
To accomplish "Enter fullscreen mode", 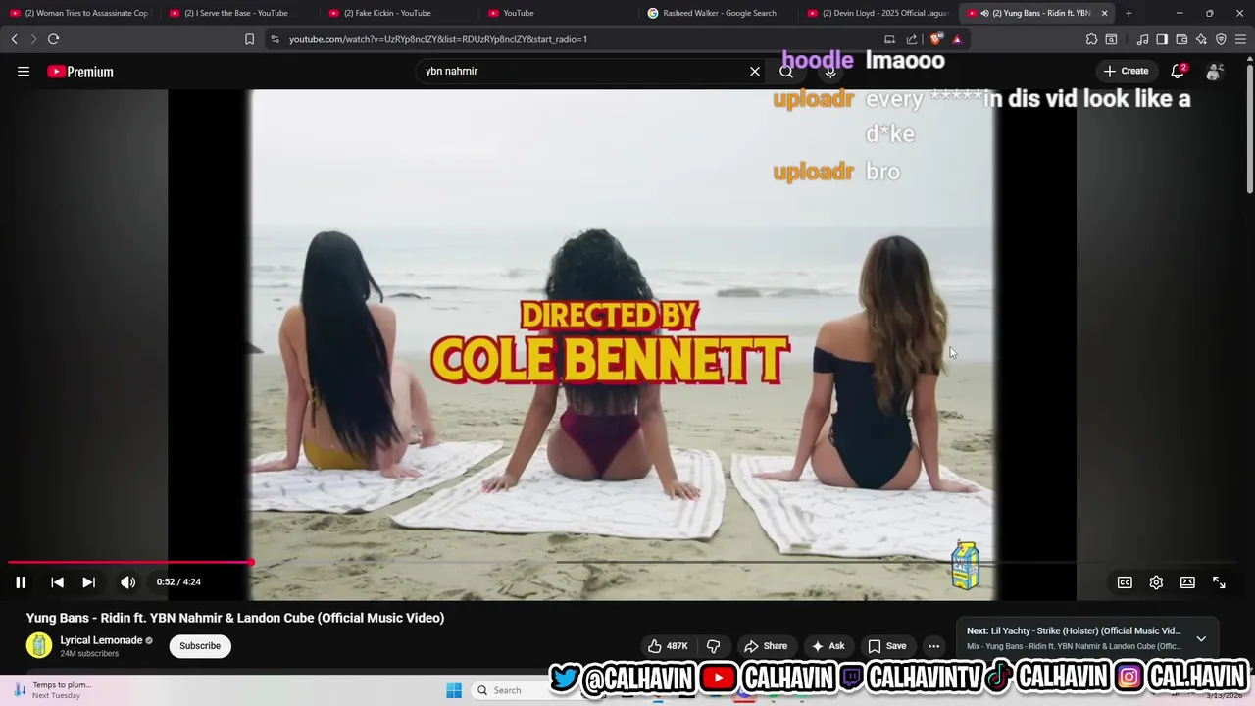I will 1219,582.
